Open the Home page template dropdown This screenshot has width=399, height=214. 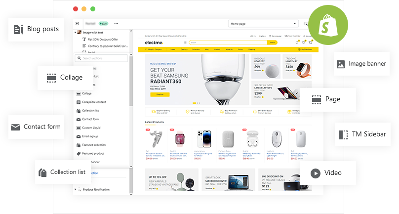[264, 23]
